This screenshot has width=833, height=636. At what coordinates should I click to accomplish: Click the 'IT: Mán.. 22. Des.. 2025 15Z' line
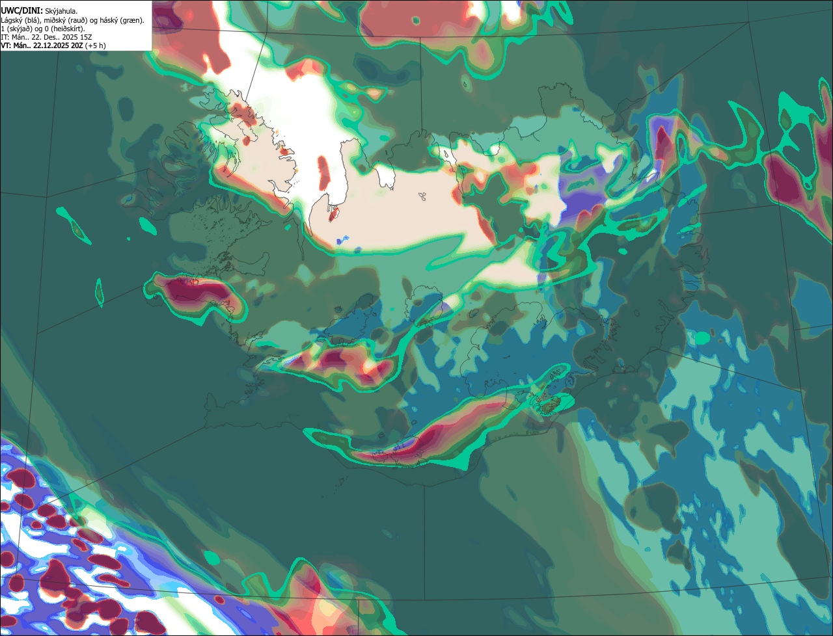coord(46,37)
